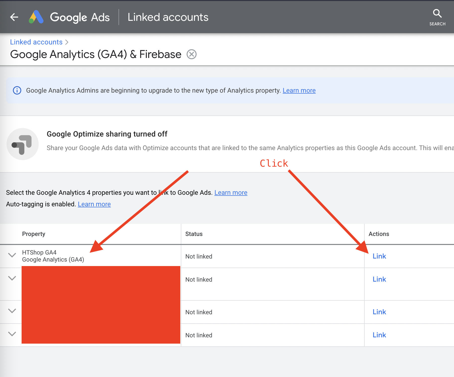
Task: Click Not linked status for HTShop GA4
Action: coord(199,257)
